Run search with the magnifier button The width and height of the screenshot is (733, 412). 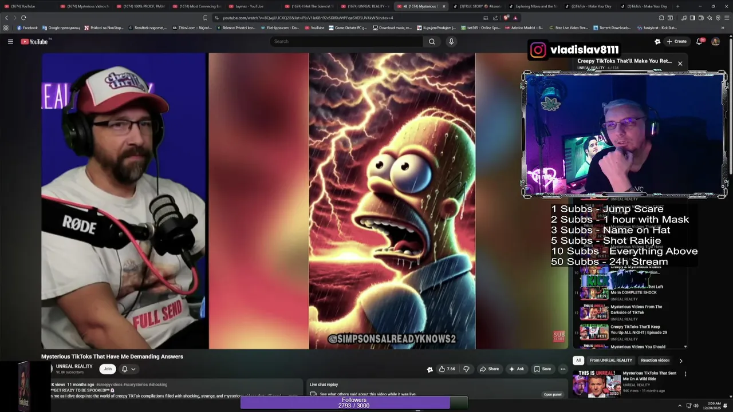432,41
